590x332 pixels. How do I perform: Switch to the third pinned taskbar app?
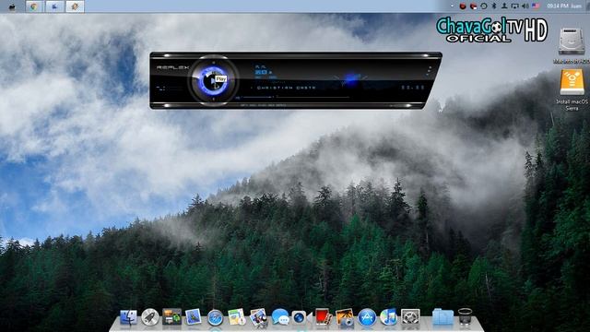click(x=75, y=6)
